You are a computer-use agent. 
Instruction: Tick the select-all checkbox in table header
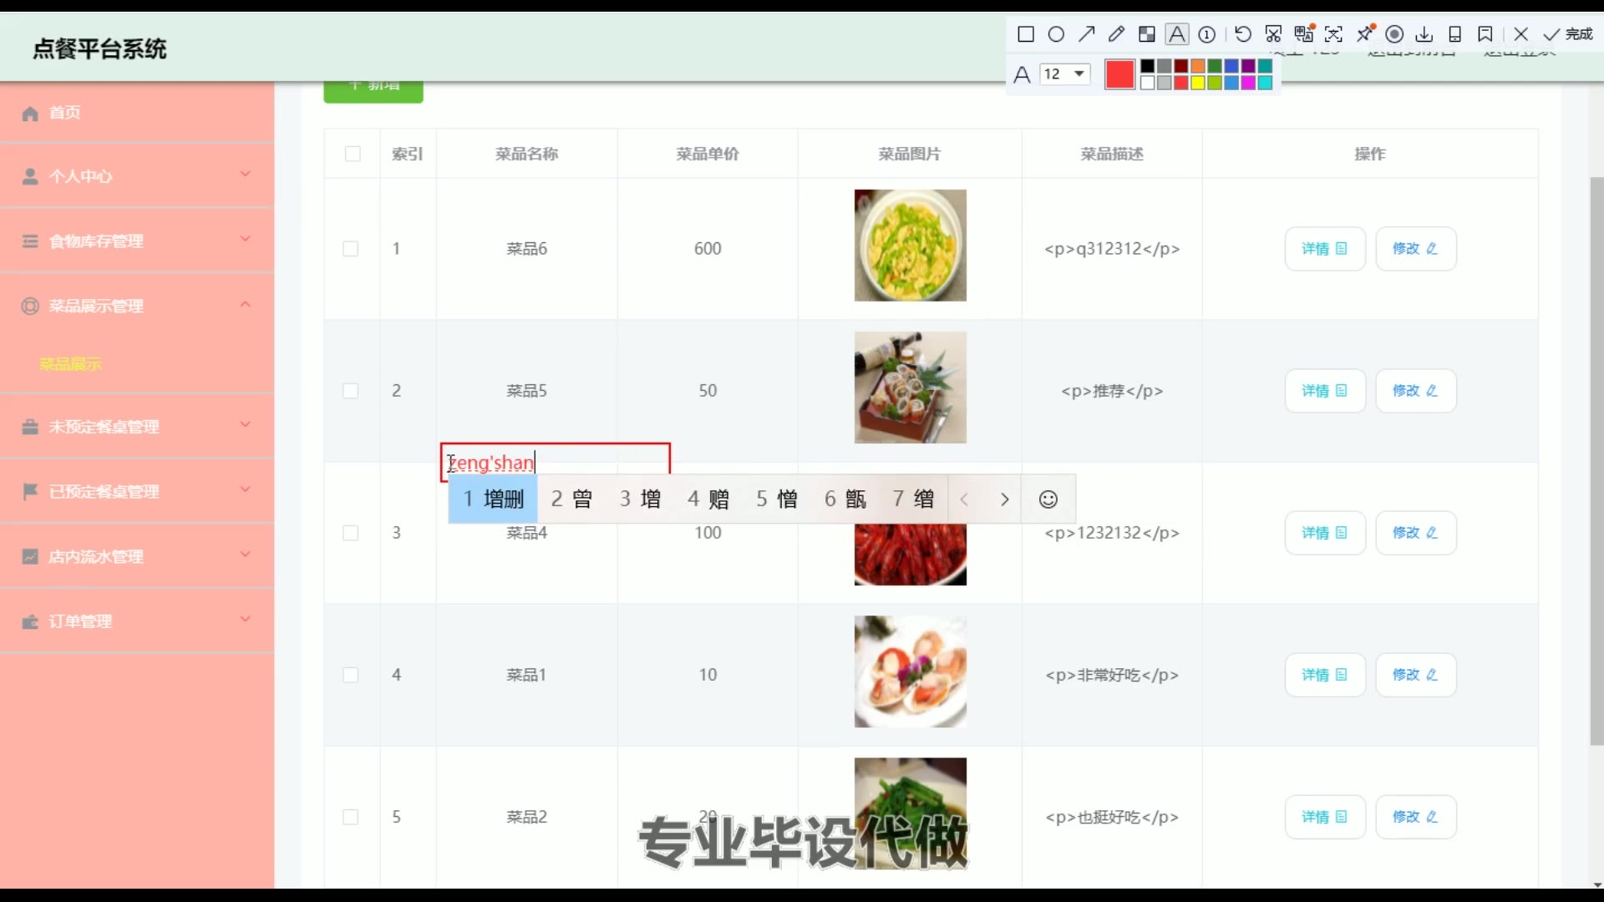coord(353,154)
